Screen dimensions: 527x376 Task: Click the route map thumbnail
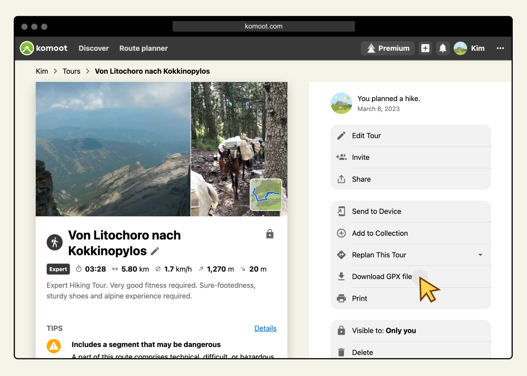[266, 194]
